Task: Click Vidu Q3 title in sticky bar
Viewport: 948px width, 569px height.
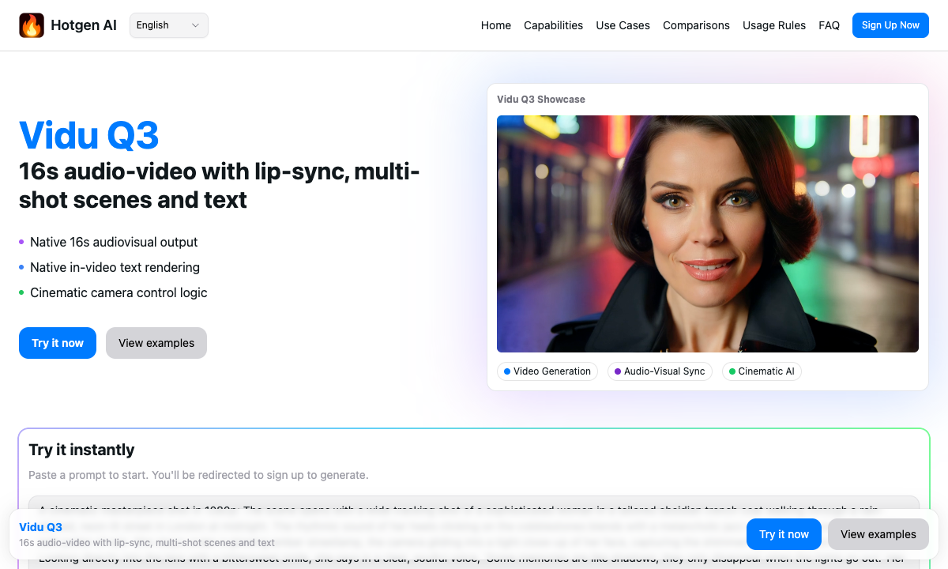Action: pos(41,527)
